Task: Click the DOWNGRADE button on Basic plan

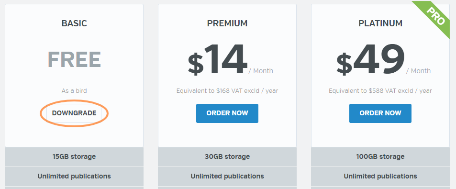Action: click(x=74, y=113)
